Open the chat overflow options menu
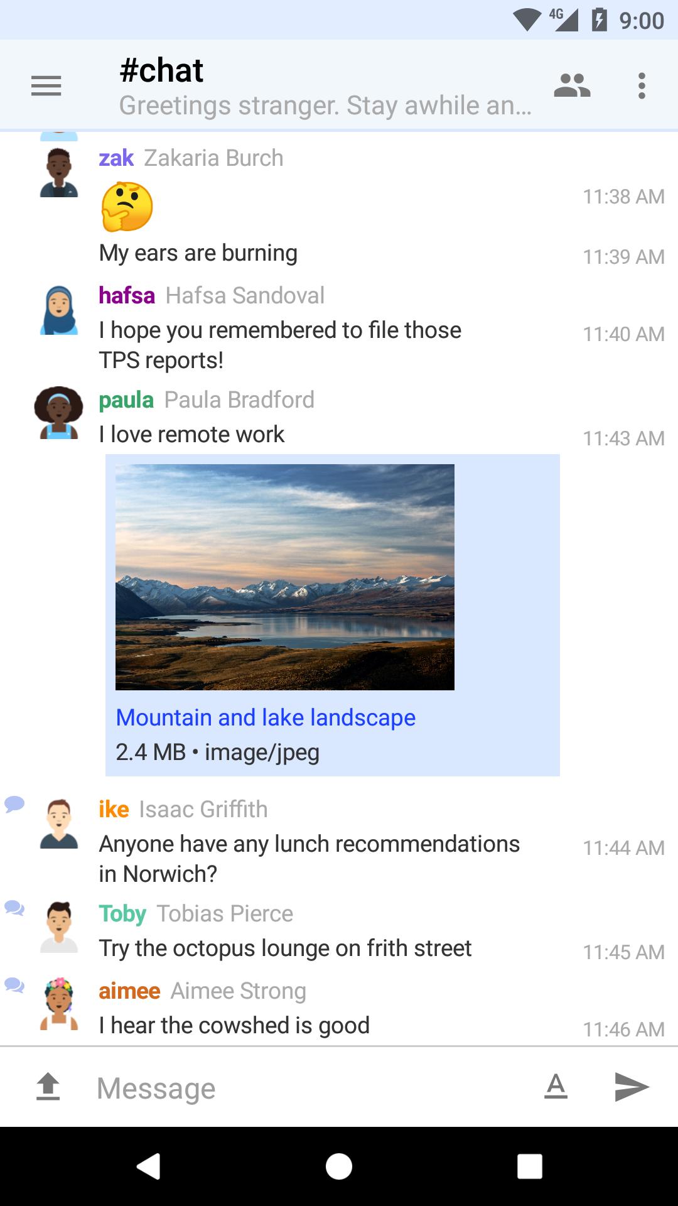This screenshot has height=1206, width=678. pyautogui.click(x=642, y=85)
